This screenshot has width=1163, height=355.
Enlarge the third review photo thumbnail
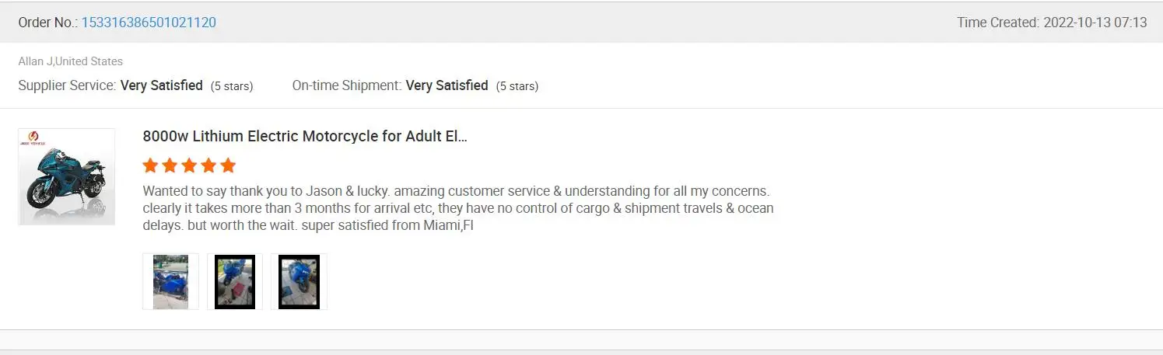coord(299,281)
